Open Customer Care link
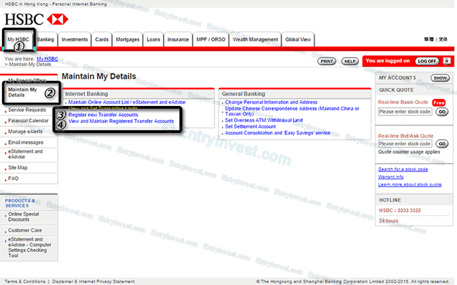Image resolution: width=457 pixels, height=285 pixels. (24, 230)
